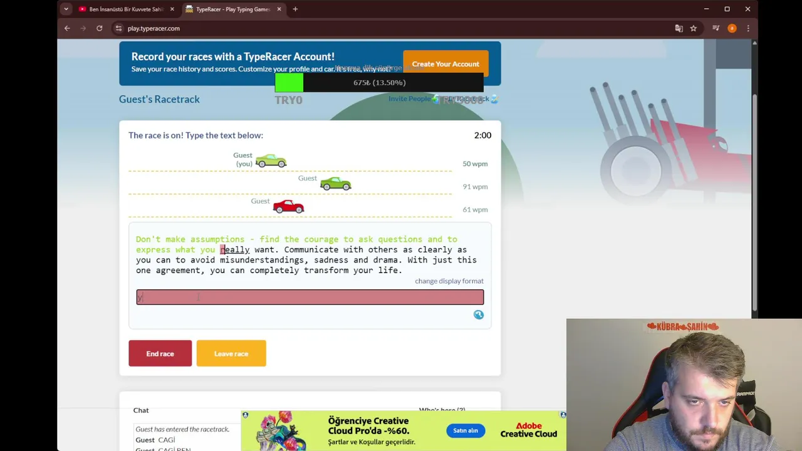Open the page translate icon
This screenshot has height=451, width=802.
pyautogui.click(x=679, y=28)
